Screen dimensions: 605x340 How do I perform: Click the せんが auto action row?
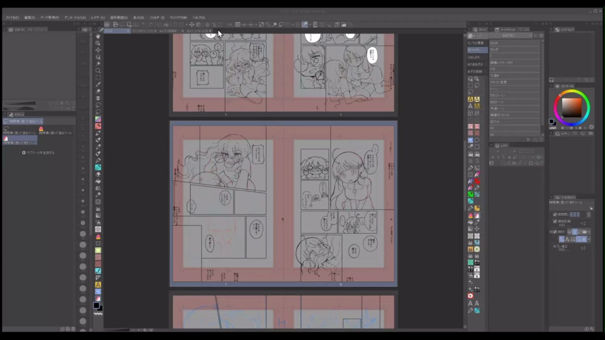pos(515,49)
